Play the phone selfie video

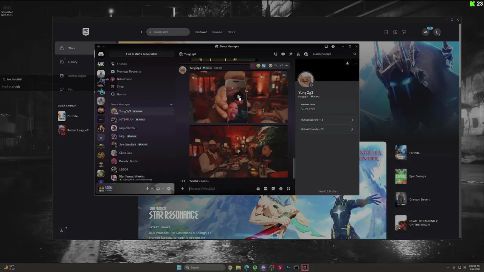point(238,97)
